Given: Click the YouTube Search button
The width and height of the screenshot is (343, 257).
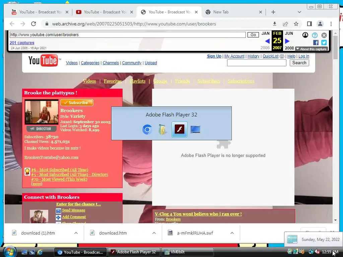Looking at the screenshot, I should pos(299,63).
